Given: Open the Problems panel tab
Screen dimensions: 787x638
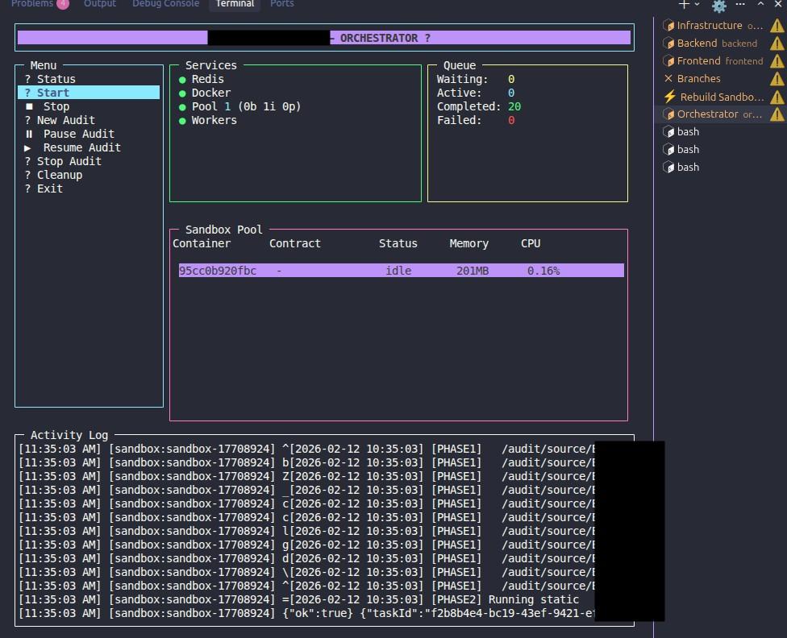Looking at the screenshot, I should [x=40, y=3].
